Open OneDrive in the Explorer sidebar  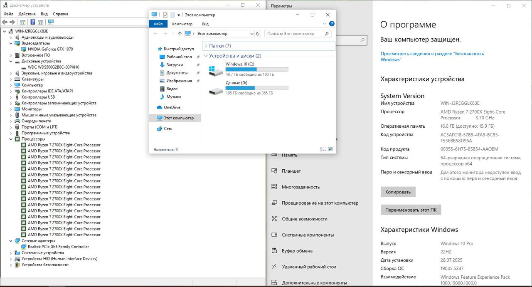tap(172, 107)
